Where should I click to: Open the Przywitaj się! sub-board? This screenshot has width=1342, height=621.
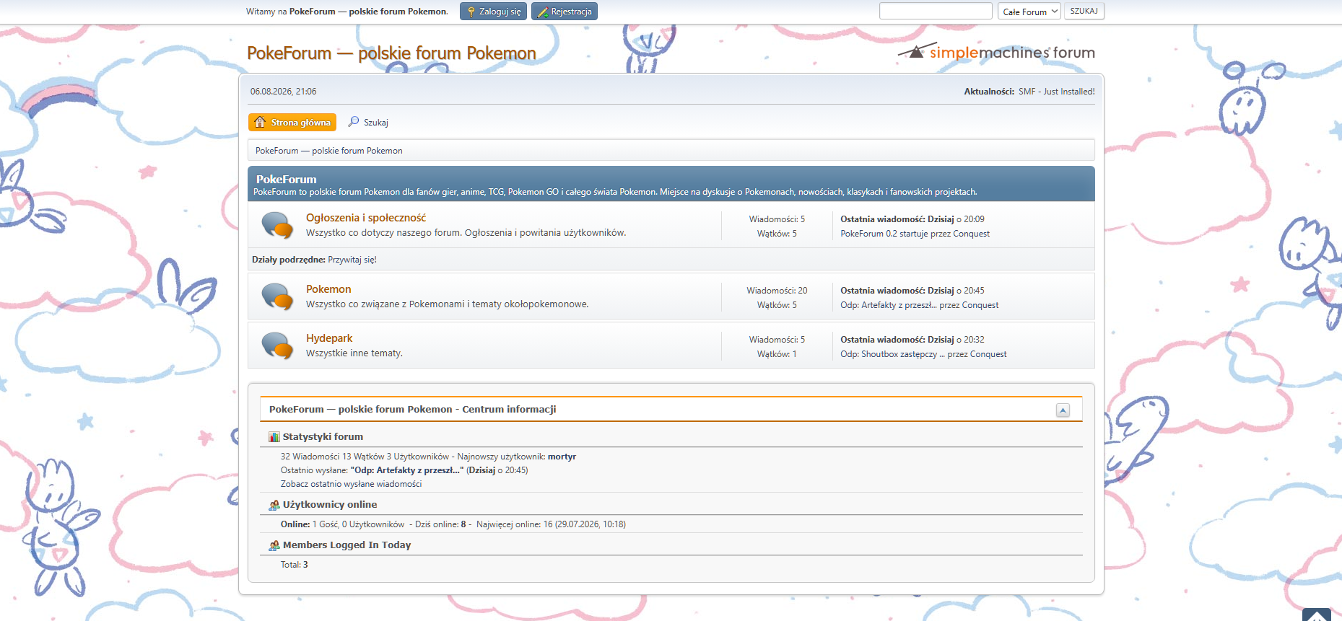point(352,260)
